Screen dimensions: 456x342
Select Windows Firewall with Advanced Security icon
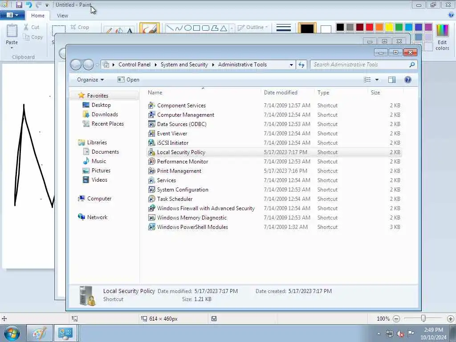pyautogui.click(x=151, y=208)
